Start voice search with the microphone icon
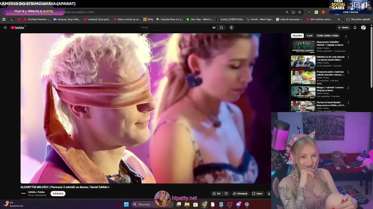The image size is (373, 209). (x=231, y=28)
